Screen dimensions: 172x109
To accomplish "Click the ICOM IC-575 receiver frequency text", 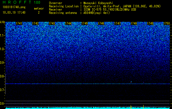I will coord(110,10).
